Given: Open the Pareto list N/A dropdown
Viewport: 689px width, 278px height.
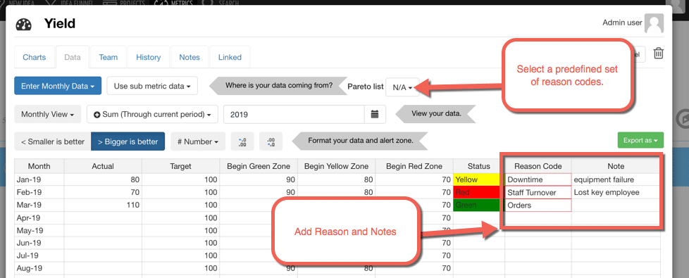Looking at the screenshot, I should pyautogui.click(x=402, y=87).
